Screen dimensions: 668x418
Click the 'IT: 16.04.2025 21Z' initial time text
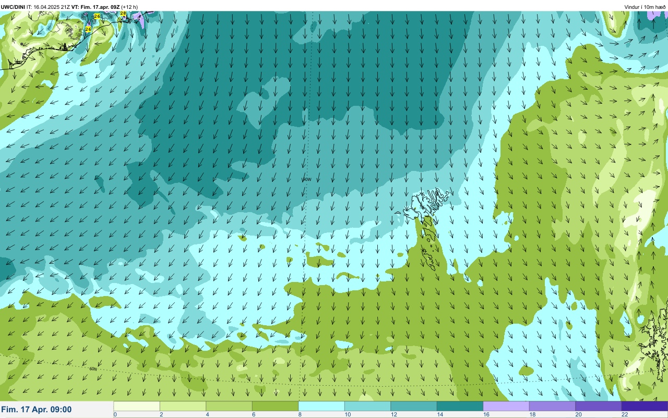48,7
